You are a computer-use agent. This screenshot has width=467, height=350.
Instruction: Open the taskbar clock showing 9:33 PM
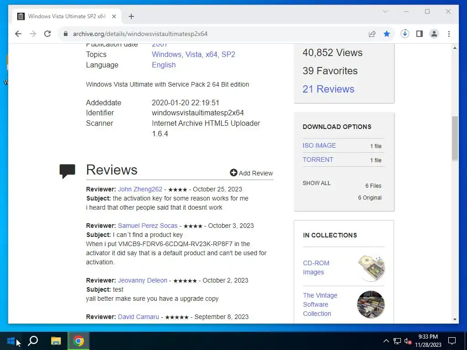click(428, 341)
